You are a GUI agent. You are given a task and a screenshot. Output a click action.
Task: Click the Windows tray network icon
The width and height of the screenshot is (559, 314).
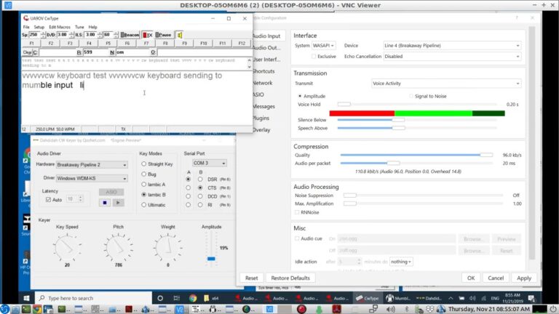coord(483,298)
